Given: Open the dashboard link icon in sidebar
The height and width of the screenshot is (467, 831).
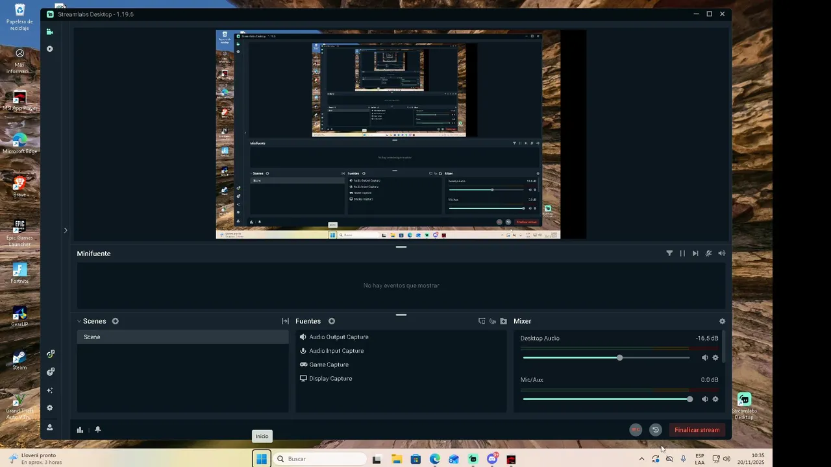Looking at the screenshot, I should [x=50, y=354].
